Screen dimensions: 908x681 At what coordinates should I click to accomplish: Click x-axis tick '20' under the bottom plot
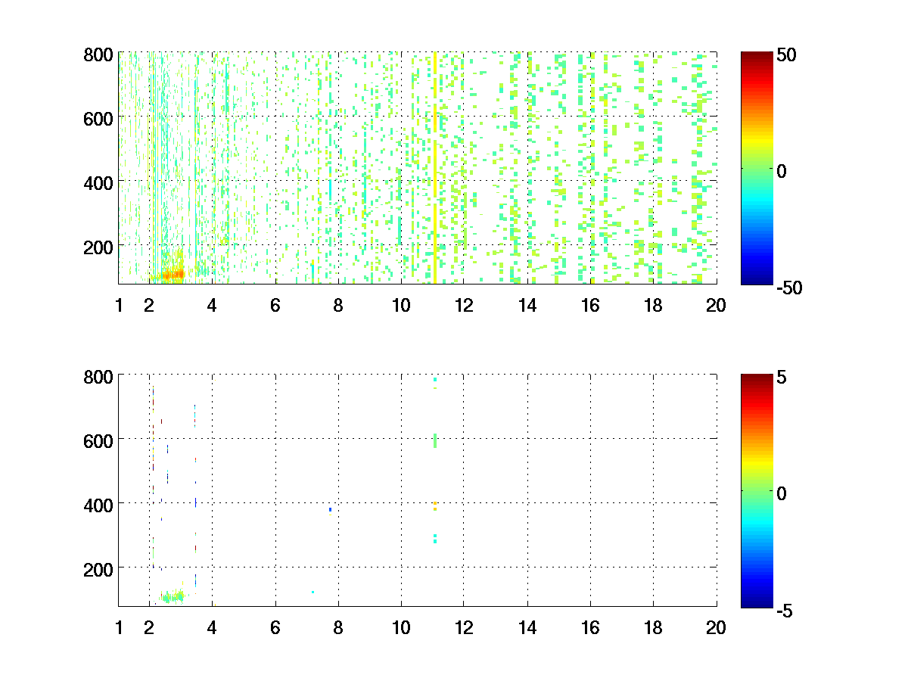(716, 627)
